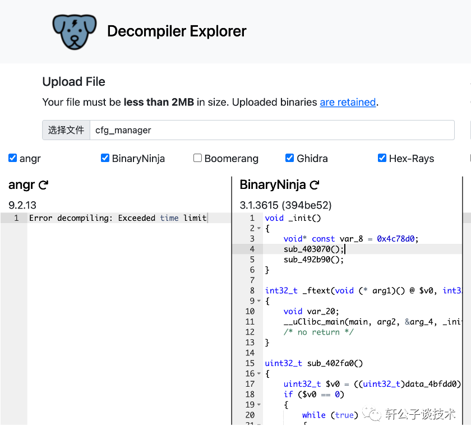Click the 'no return' comment on line 12
Image resolution: width=471 pixels, height=435 pixels.
pyautogui.click(x=318, y=332)
